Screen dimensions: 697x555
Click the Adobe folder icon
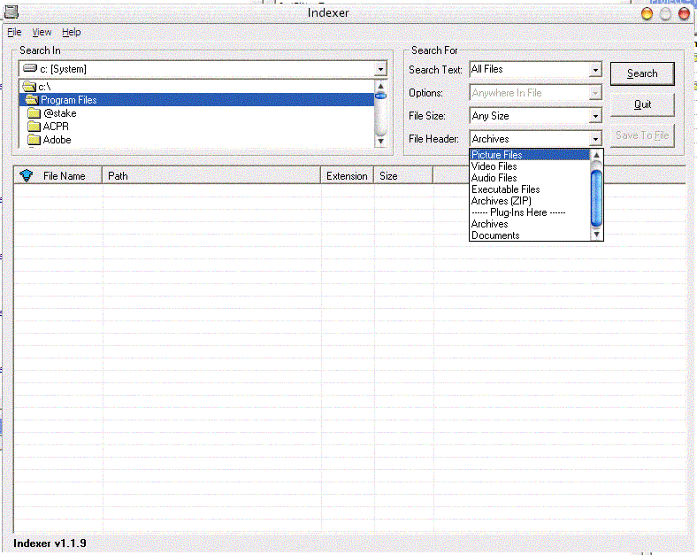[34, 140]
